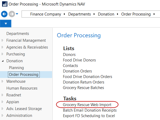This screenshot has height=120, width=160.
Task: Select Planning under Donation
Action: tap(16, 68)
